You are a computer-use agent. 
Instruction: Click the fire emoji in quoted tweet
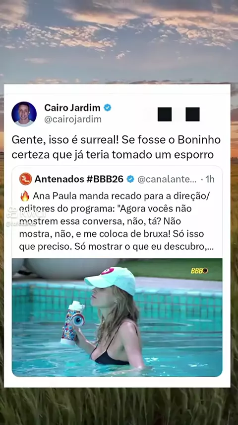pos(25,196)
